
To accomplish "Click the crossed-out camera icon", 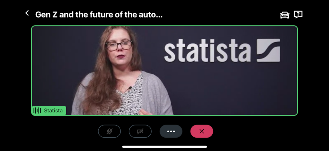I will pos(140,131).
